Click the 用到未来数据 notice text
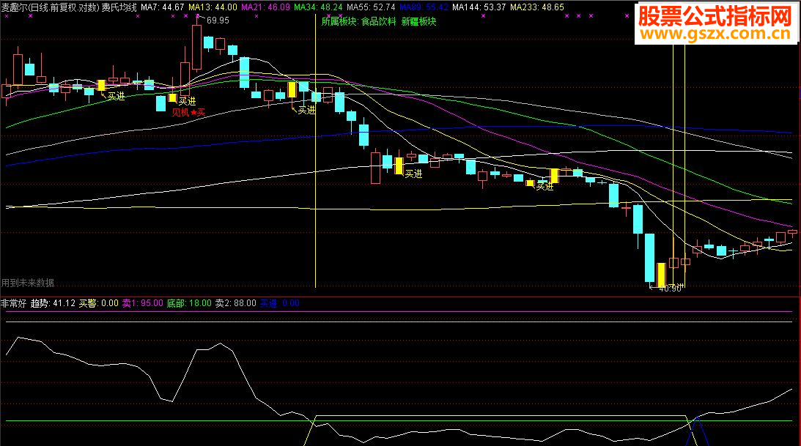This screenshot has width=801, height=446. point(28,282)
